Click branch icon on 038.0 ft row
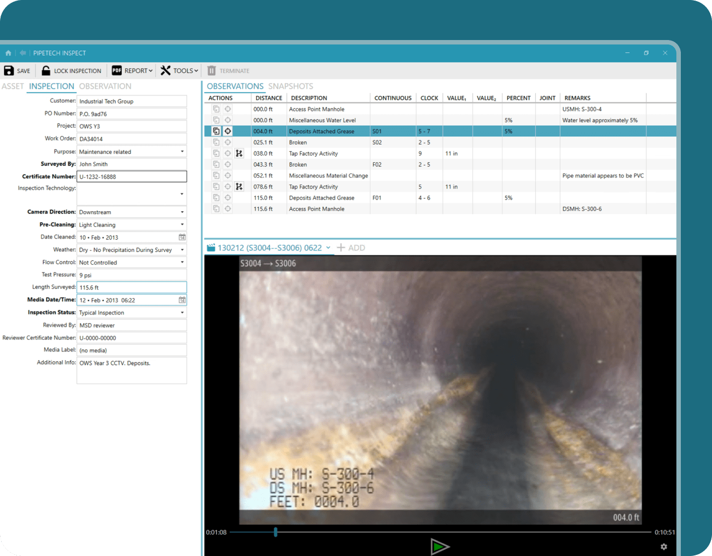 point(239,153)
